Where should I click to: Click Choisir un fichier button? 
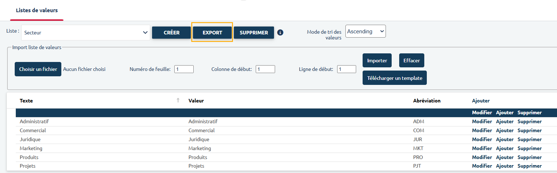tap(38, 69)
